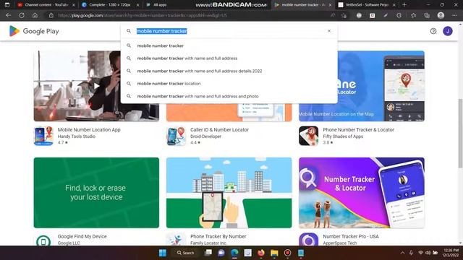Open the green 'Find, lock or erase' banner
This screenshot has width=463, height=260.
(x=96, y=193)
